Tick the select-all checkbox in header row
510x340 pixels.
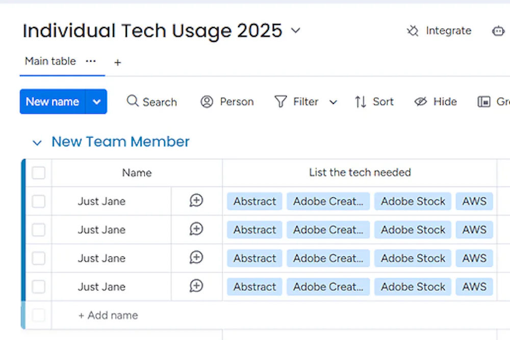point(39,173)
